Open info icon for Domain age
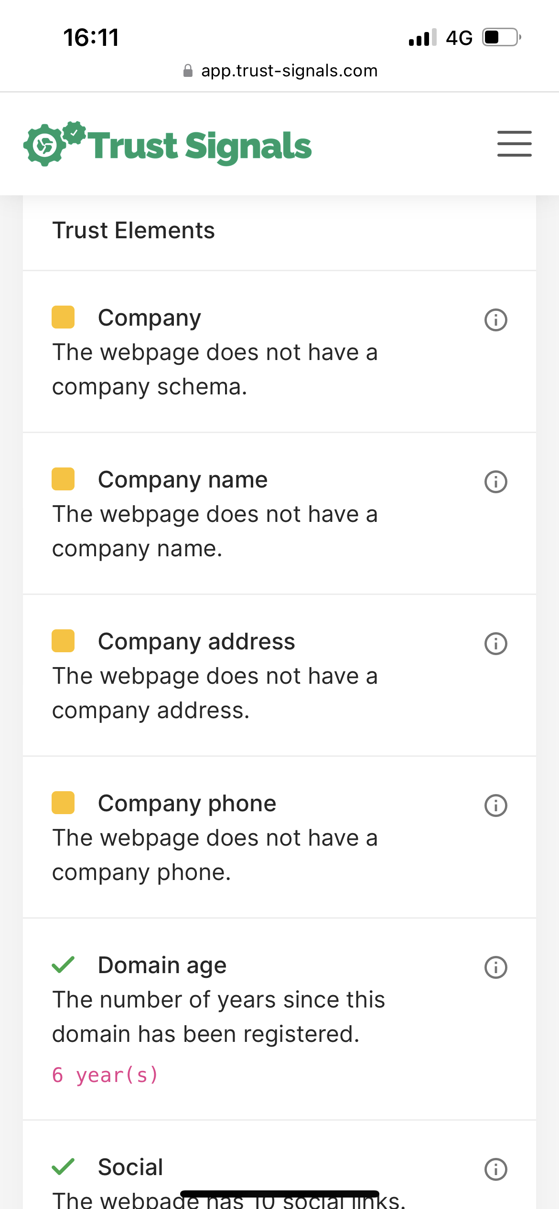Screen dimensions: 559x1209 tap(495, 967)
